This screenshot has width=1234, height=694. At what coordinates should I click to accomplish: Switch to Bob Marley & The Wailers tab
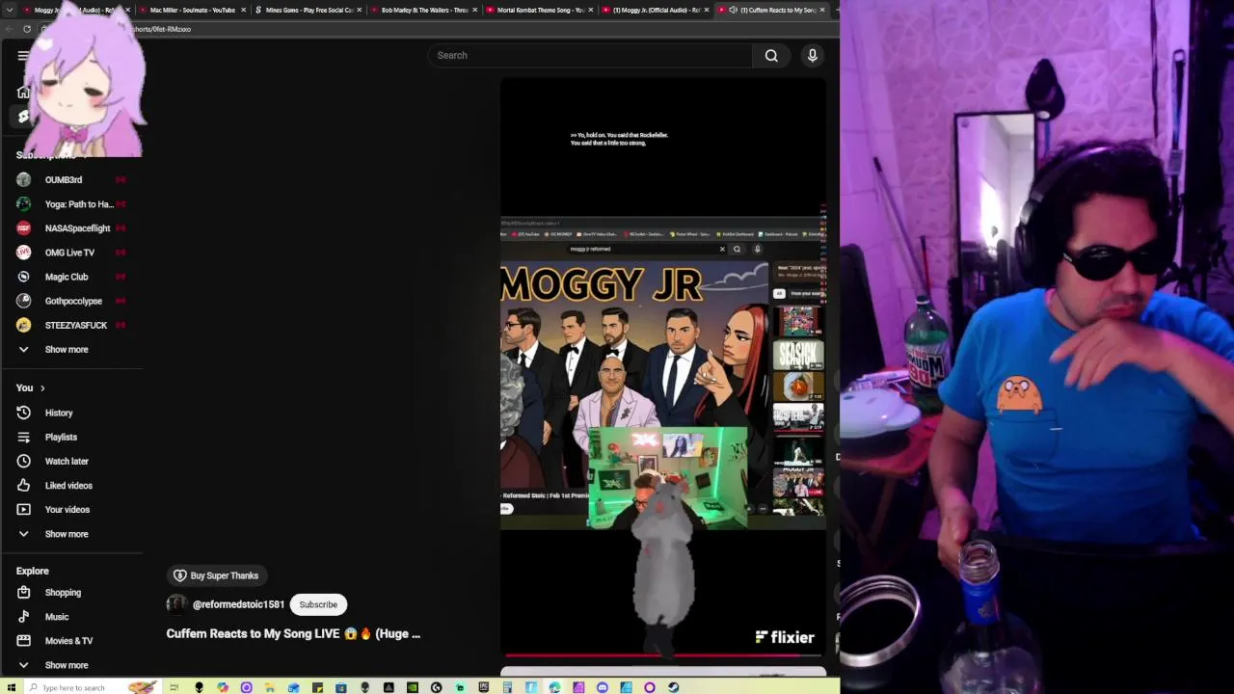click(x=424, y=10)
